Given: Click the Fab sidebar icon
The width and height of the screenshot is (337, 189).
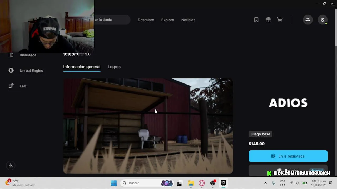Looking at the screenshot, I should pos(11,86).
